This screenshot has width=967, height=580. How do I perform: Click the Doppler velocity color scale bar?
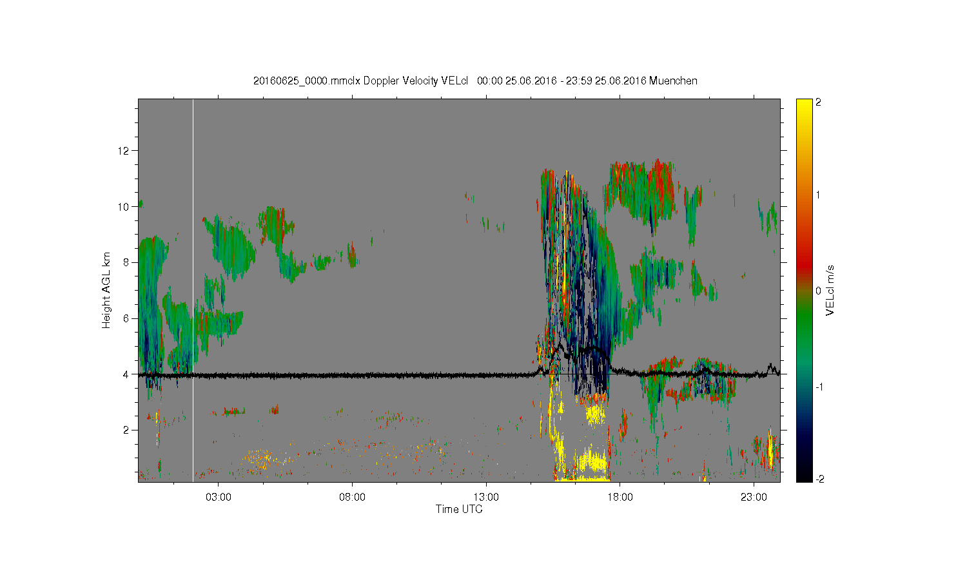pos(804,291)
